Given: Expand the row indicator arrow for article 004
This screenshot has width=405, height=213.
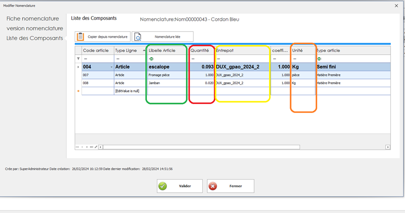Looking at the screenshot, I should pyautogui.click(x=78, y=67).
